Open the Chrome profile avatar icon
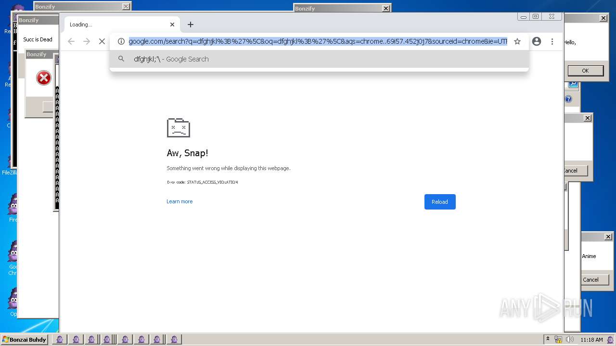The width and height of the screenshot is (616, 346). click(537, 41)
